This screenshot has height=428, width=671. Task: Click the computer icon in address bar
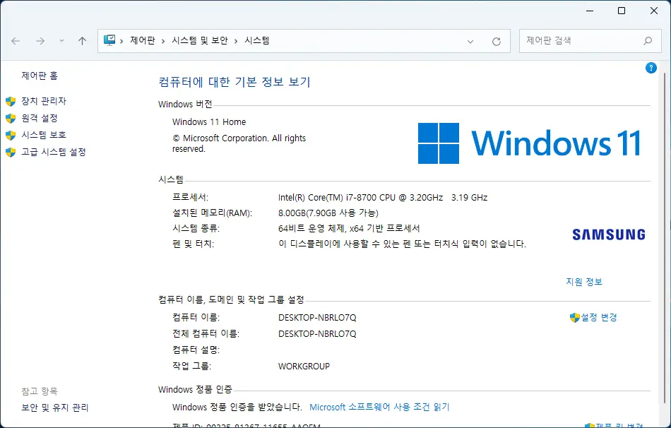[x=109, y=41]
